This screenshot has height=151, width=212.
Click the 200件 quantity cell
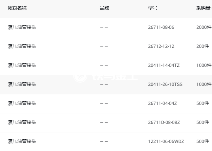point(202,46)
